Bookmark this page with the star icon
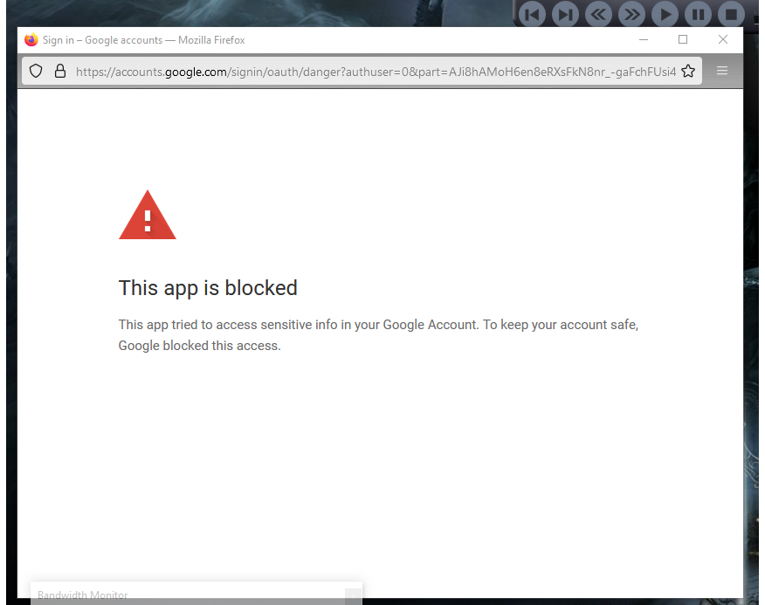This screenshot has width=765, height=605. pyautogui.click(x=688, y=72)
